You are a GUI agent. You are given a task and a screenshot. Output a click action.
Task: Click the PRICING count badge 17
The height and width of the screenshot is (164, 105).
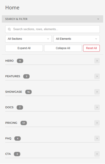24,123
